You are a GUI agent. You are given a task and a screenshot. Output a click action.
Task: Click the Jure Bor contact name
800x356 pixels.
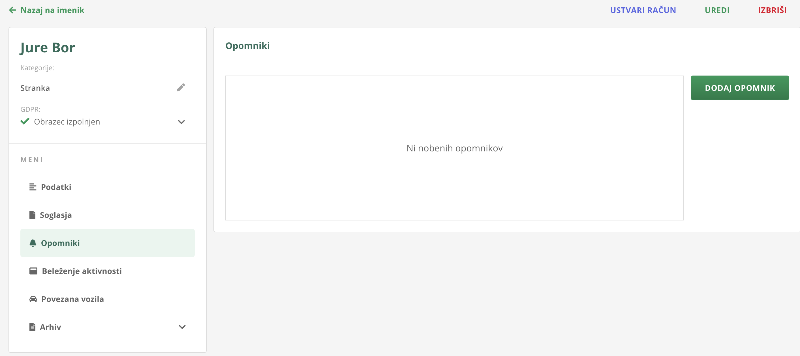[48, 48]
